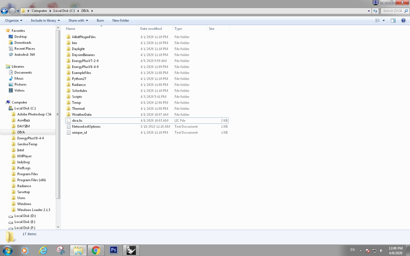Open the Organize dropdown menu
410x256 pixels.
click(14, 20)
